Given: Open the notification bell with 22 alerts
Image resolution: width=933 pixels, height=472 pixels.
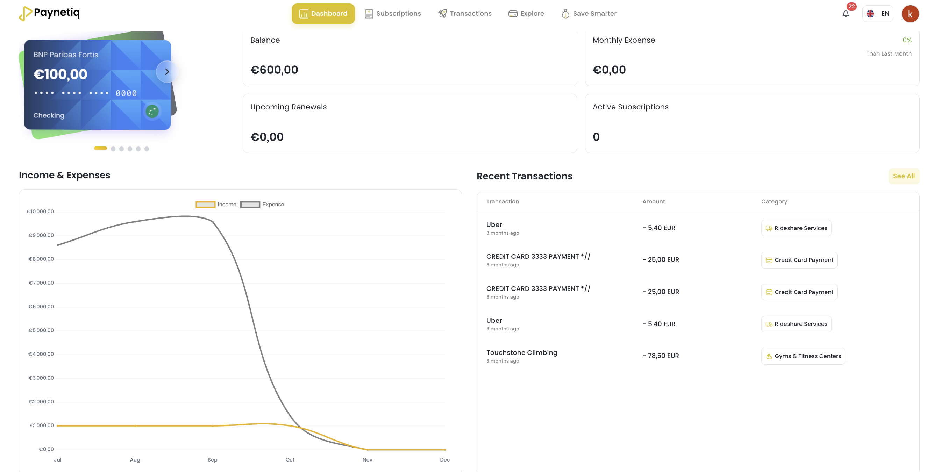Looking at the screenshot, I should point(846,14).
